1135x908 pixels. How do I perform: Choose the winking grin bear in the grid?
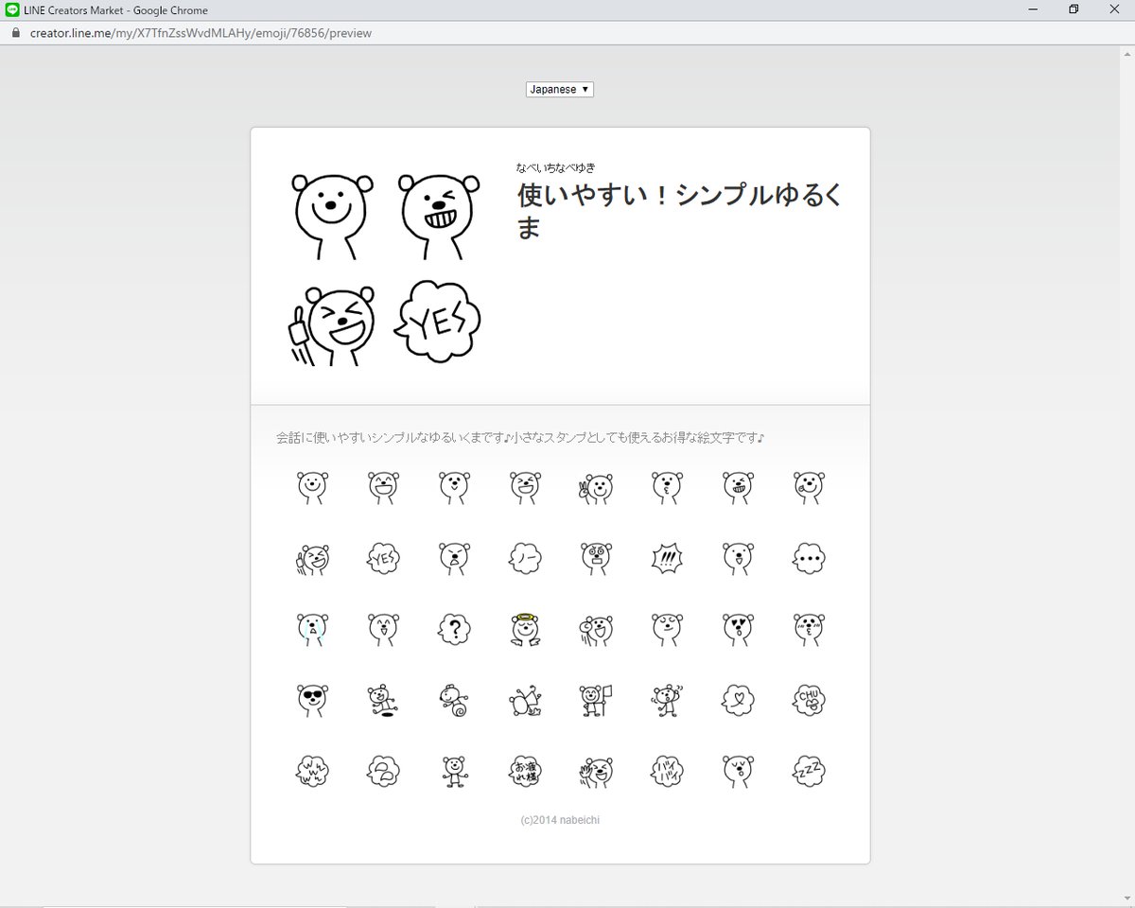click(738, 488)
